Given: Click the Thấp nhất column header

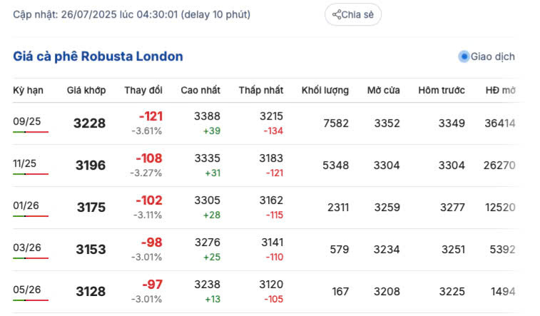Looking at the screenshot, I should coord(260,91).
